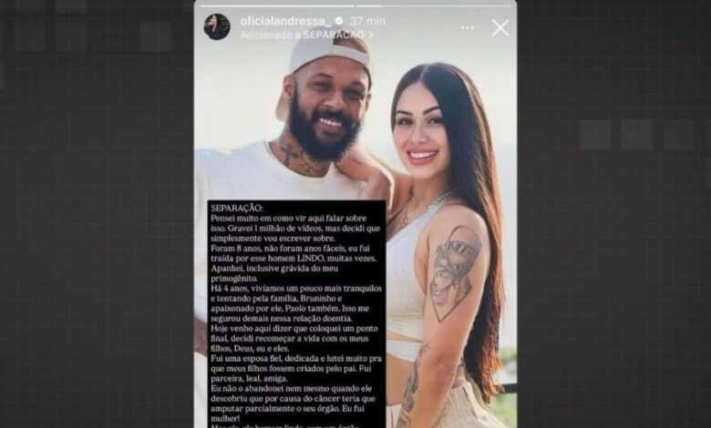The width and height of the screenshot is (711, 428).
Task: Go to the oficialandressa_ username link
Action: 285,21
